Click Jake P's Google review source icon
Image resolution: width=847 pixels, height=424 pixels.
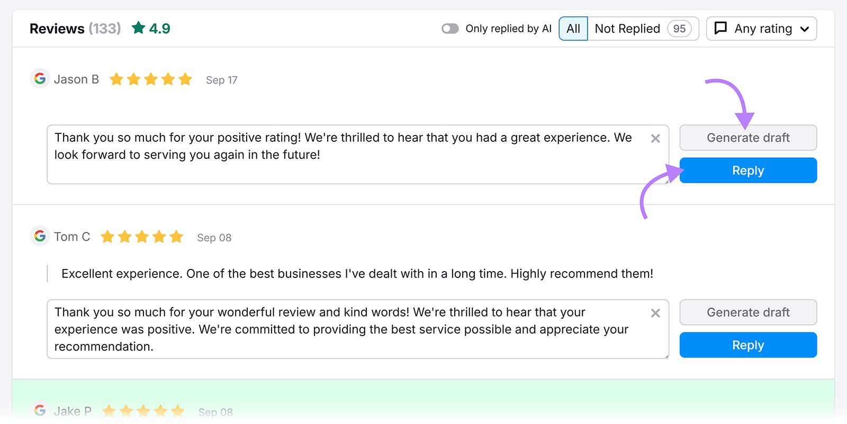(x=40, y=409)
